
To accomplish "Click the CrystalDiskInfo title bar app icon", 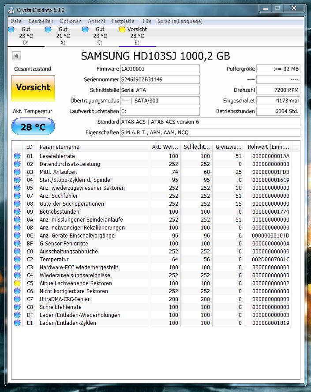I will 11,10.
